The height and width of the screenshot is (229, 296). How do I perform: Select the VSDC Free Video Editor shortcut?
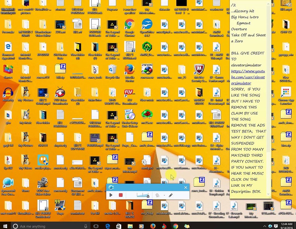pos(43,187)
